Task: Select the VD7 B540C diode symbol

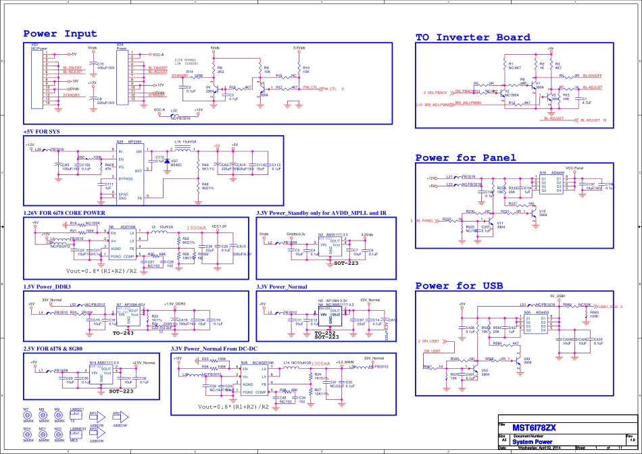Action: [167, 161]
